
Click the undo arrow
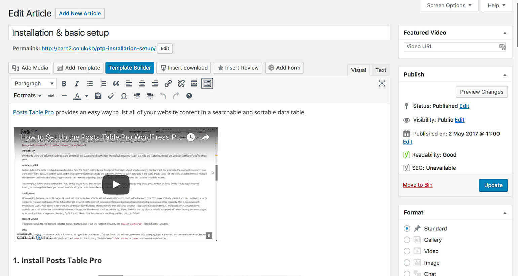tap(163, 96)
